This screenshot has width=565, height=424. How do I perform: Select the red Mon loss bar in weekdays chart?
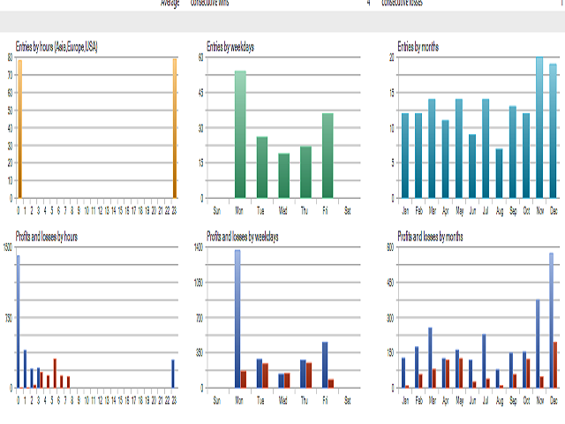click(244, 379)
